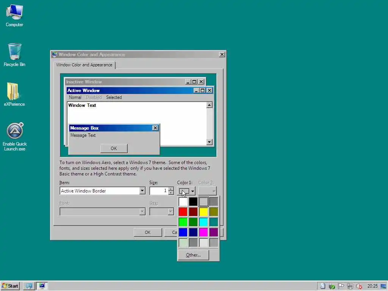388x291 pixels.
Task: Click the muted volume tray icon
Action: [x=359, y=286]
